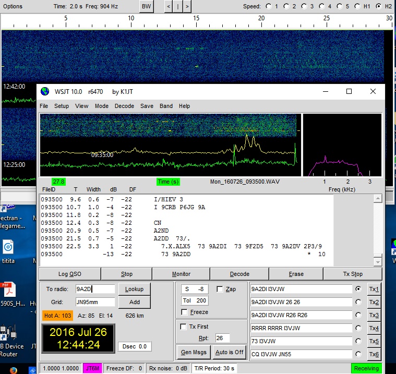Click the decoded text scrollbar down arrow

(378, 262)
